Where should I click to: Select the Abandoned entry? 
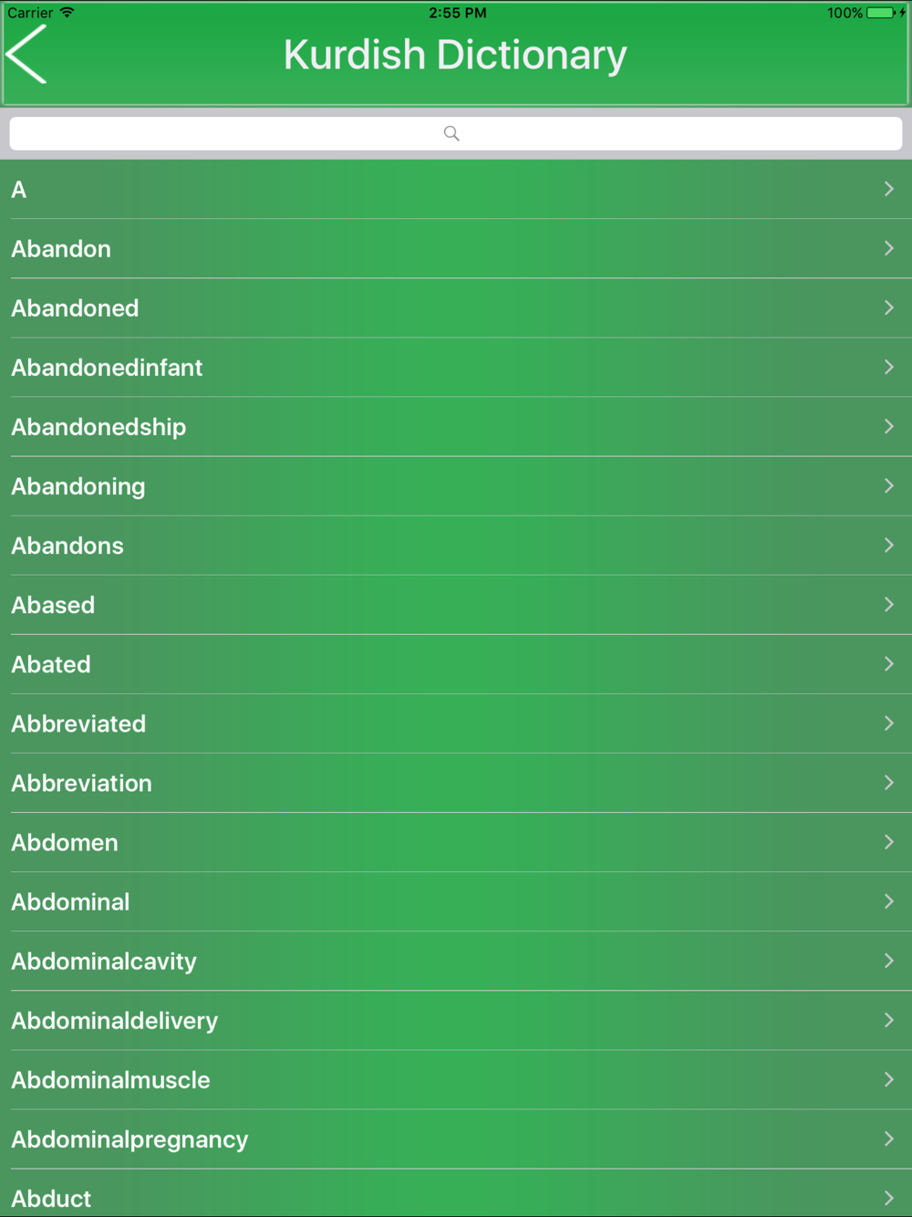pyautogui.click(x=456, y=308)
